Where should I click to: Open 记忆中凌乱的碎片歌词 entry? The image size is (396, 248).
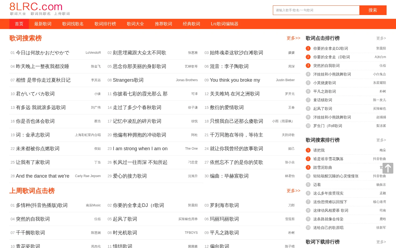tap(137, 121)
